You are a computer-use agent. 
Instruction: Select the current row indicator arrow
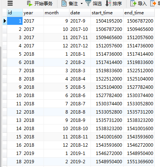[5, 21]
